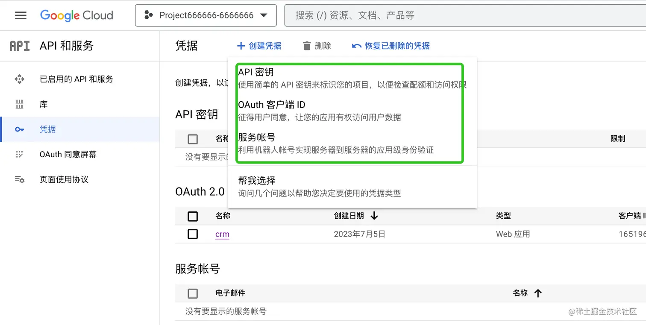Image resolution: width=646 pixels, height=325 pixels.
Task: Click the 服务帐号 section heading
Action: pyautogui.click(x=197, y=269)
